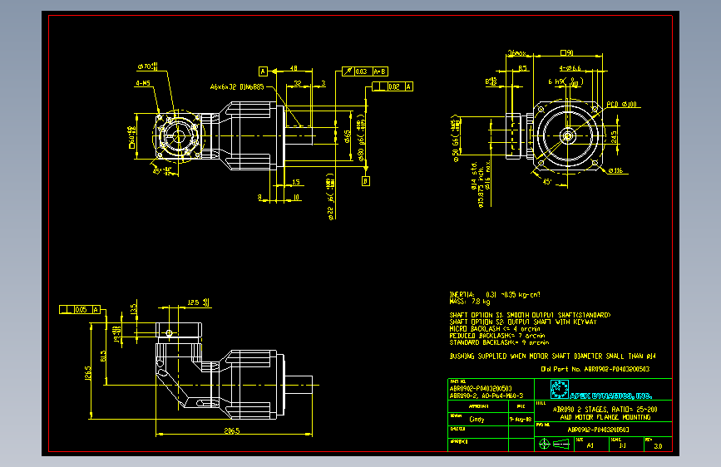Select the 45° angle dimension in right view
The image size is (721, 467).
point(547,181)
